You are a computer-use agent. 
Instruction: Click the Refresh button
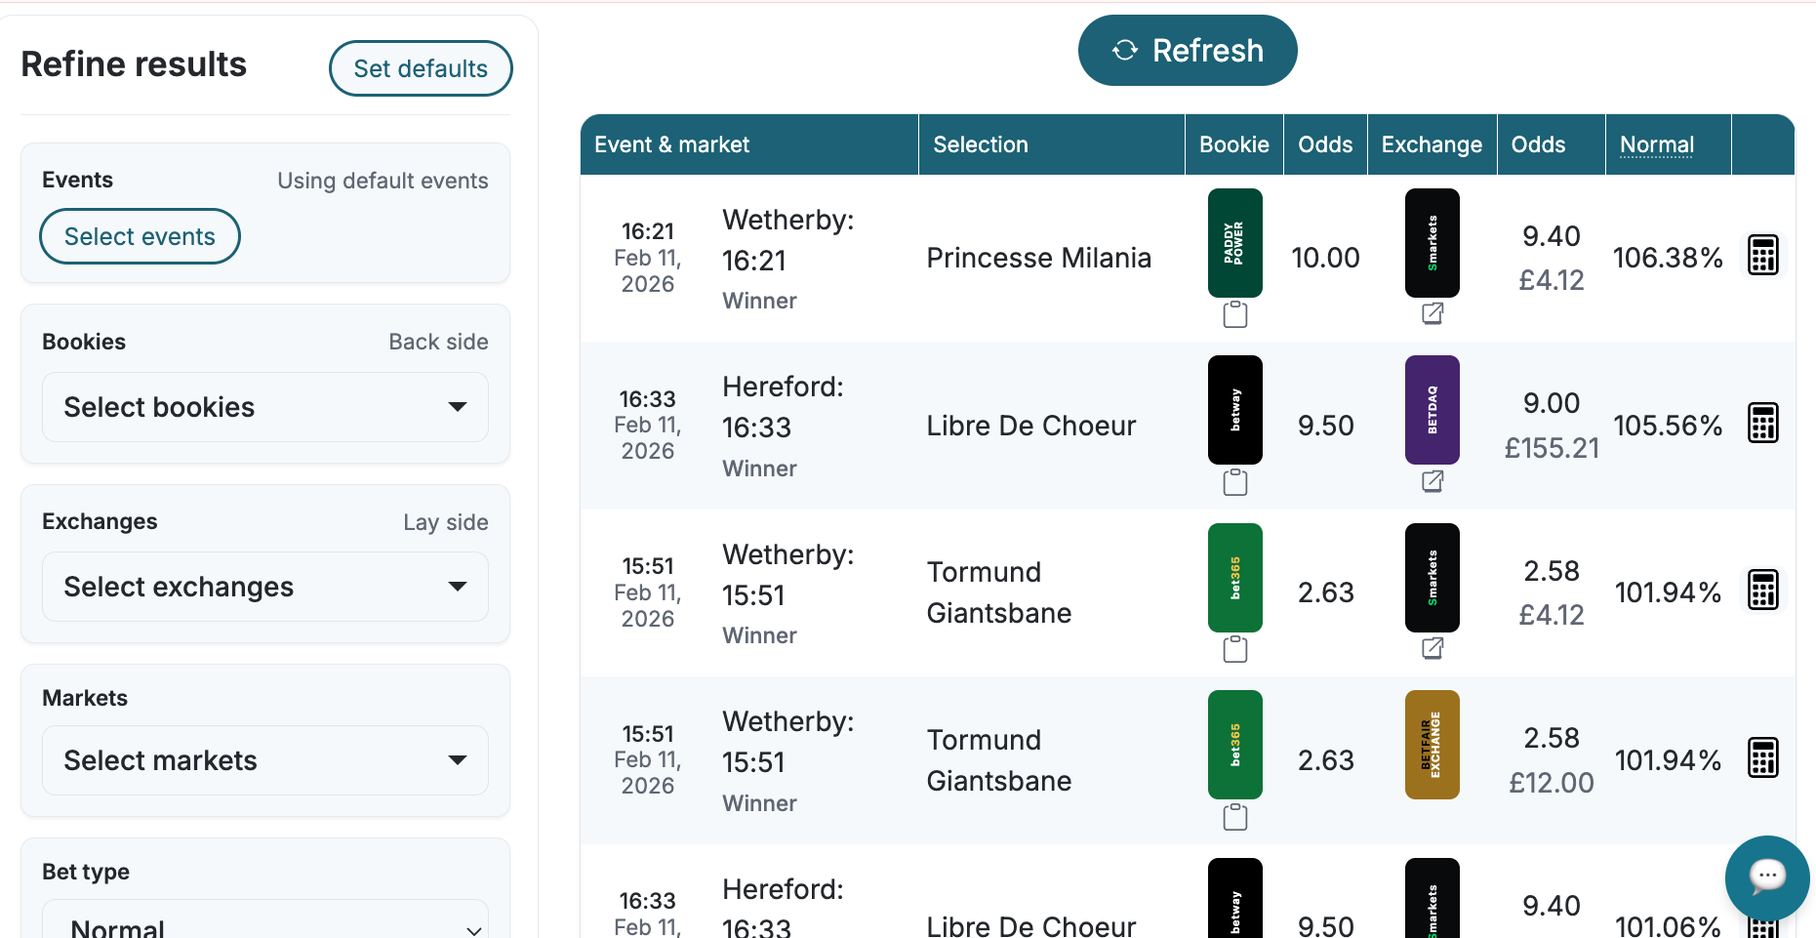point(1187,51)
